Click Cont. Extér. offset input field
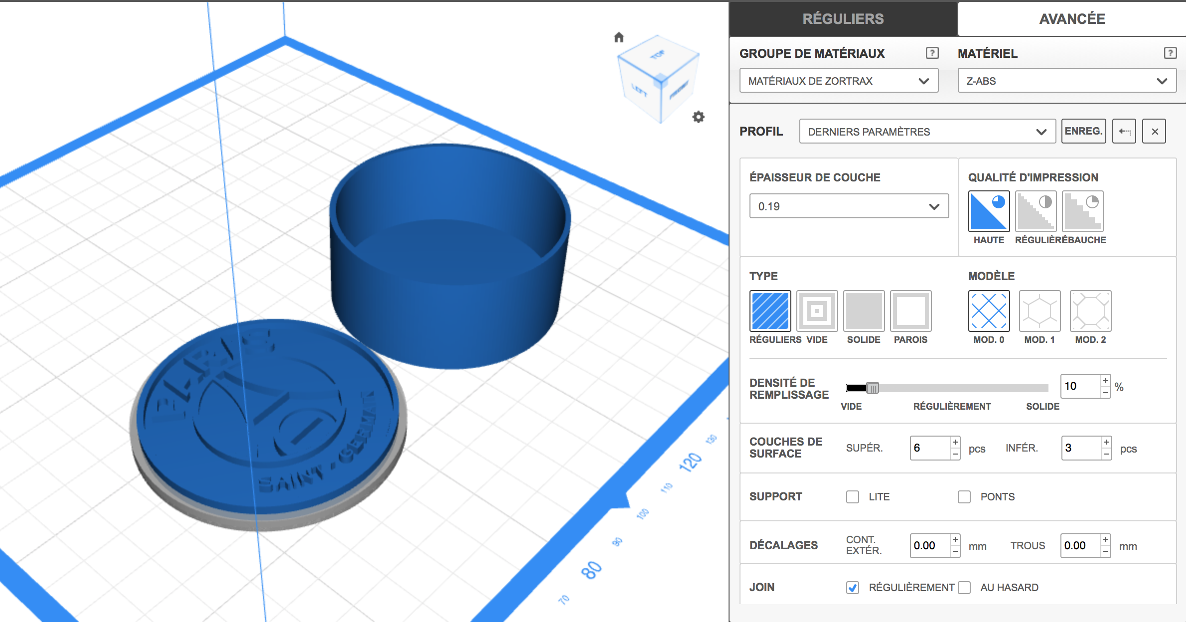The image size is (1186, 622). (930, 546)
